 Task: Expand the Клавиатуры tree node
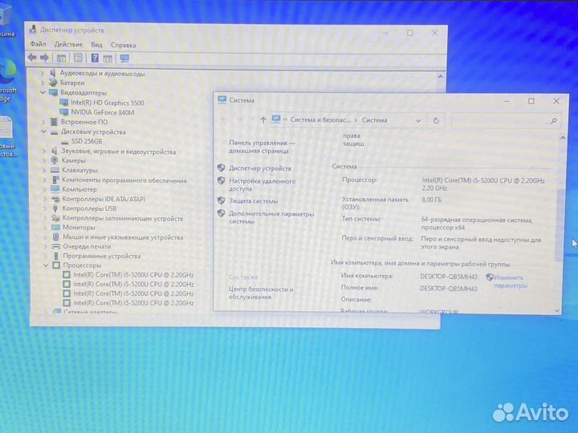point(45,170)
